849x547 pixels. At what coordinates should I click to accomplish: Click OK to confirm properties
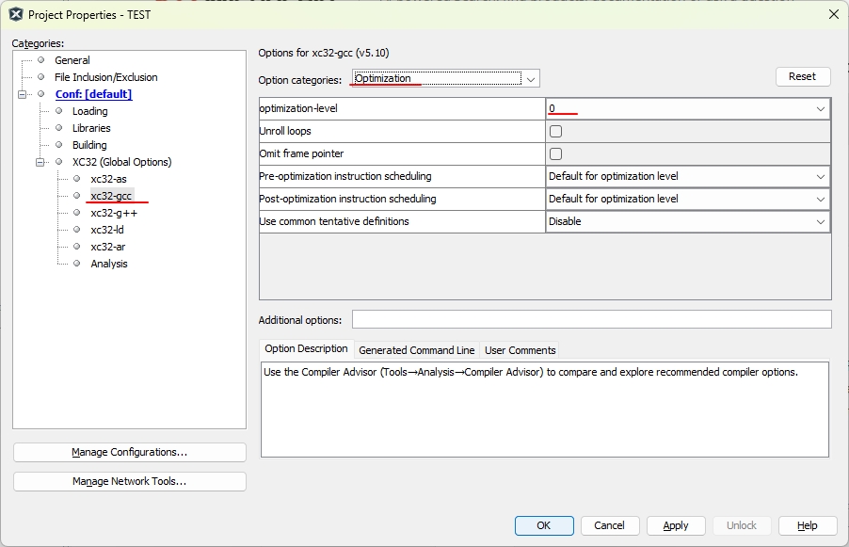(544, 525)
